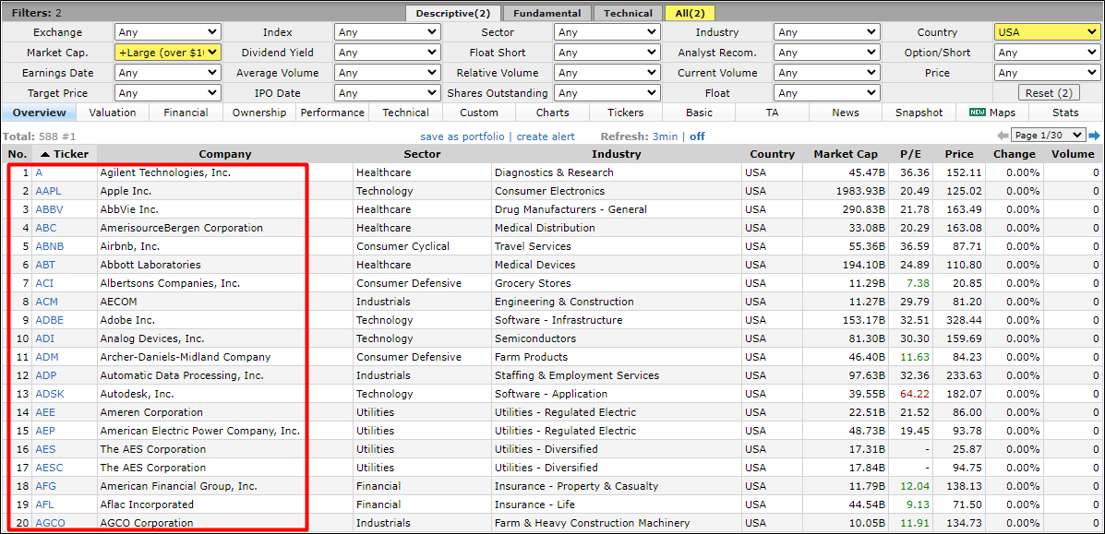Click Autodesk P/E value 64.22
This screenshot has height=534, width=1105.
tap(915, 394)
